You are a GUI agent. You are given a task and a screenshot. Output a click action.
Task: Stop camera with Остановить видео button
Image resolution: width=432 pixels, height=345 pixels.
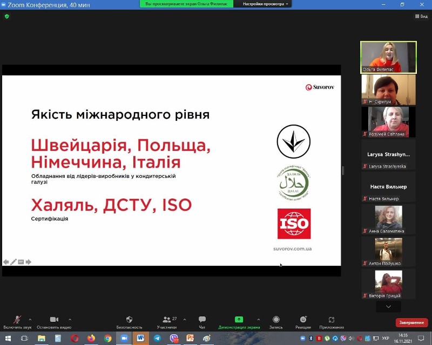54,322
